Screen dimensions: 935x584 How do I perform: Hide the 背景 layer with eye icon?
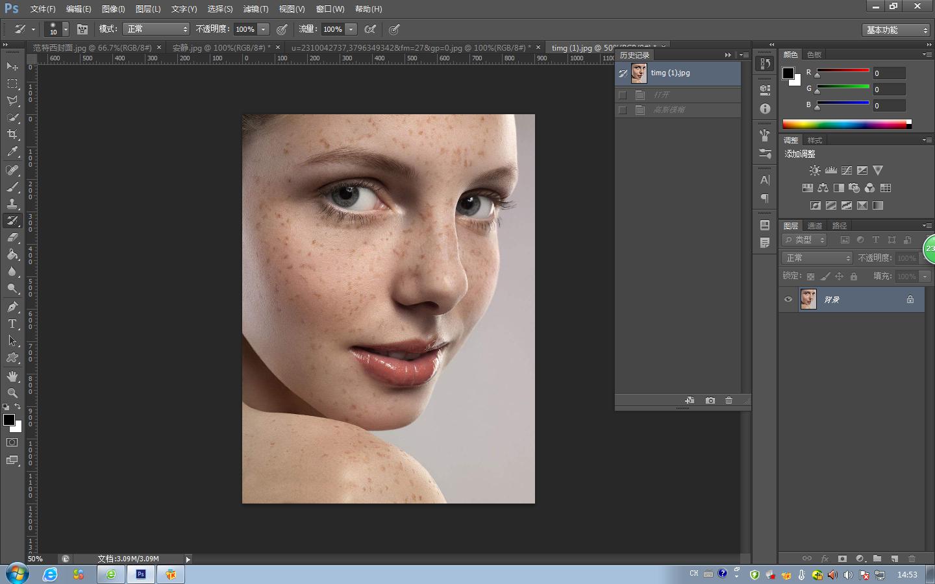(788, 299)
